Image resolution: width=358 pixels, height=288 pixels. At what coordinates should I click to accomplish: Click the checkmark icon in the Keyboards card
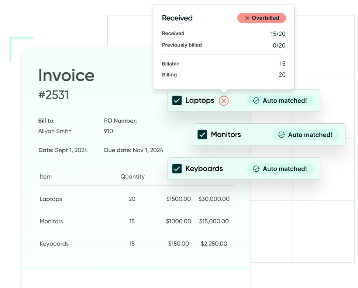(x=176, y=168)
